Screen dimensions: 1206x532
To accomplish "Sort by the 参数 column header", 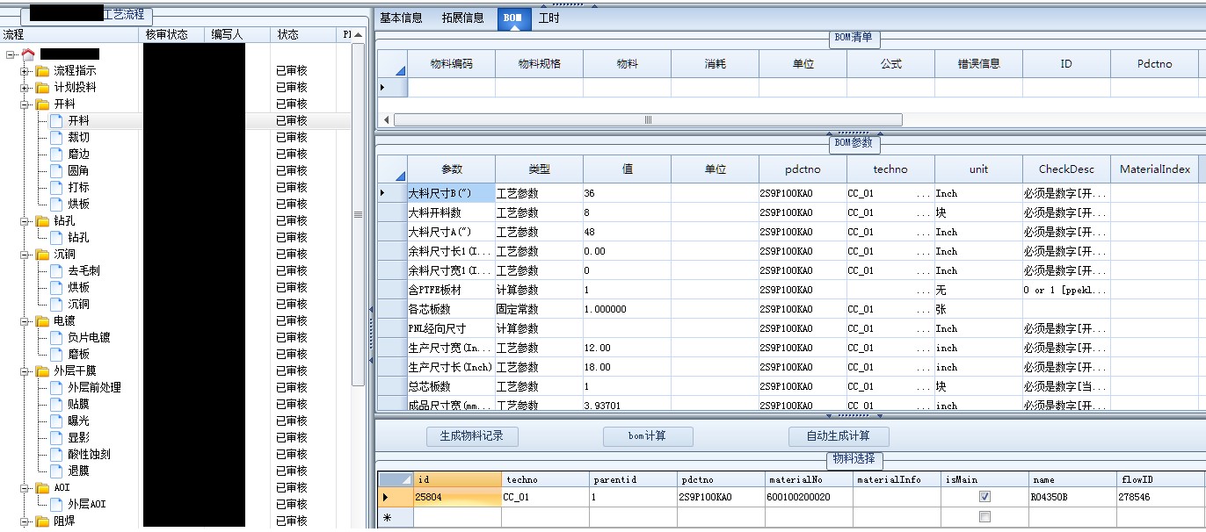I will coord(452,169).
